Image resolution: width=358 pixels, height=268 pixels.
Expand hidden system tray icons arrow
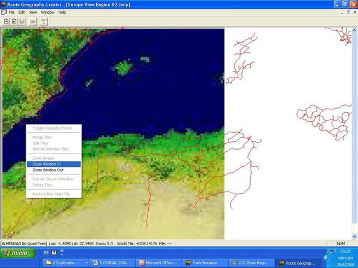coord(326,258)
